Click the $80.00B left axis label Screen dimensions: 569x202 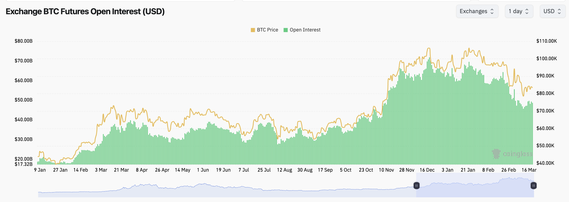(24, 41)
